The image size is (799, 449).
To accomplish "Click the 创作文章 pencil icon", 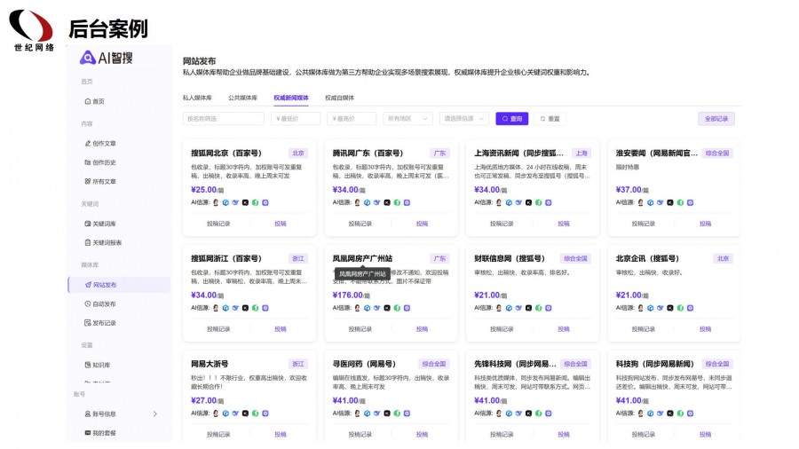I will click(x=87, y=143).
